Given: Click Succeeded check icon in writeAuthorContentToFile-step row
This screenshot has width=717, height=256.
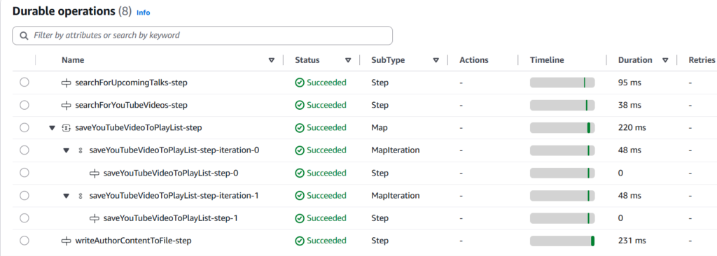Looking at the screenshot, I should (300, 241).
